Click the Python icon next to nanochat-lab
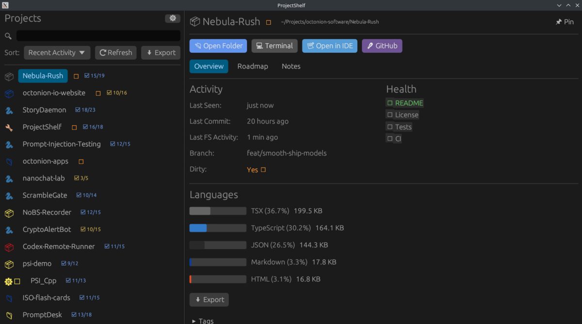 coord(9,178)
